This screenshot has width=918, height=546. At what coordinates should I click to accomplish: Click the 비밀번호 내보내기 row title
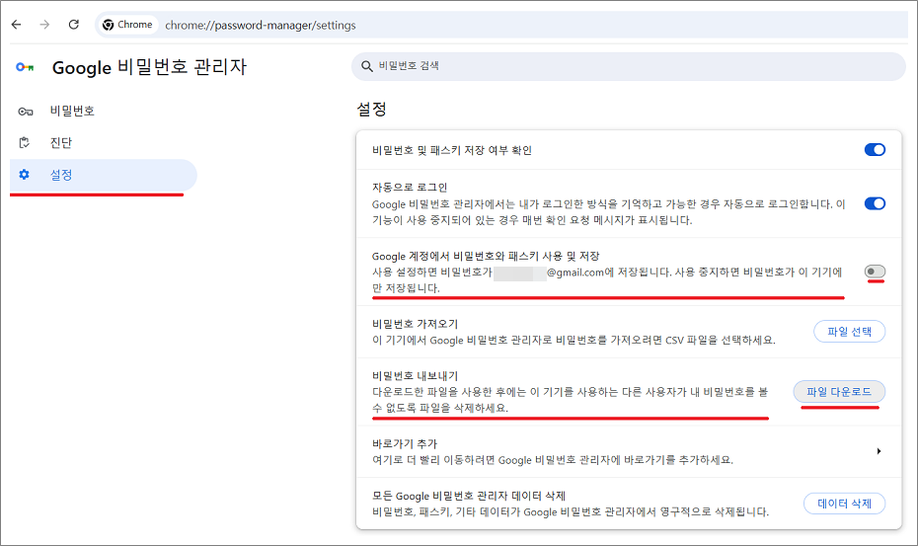click(x=416, y=376)
